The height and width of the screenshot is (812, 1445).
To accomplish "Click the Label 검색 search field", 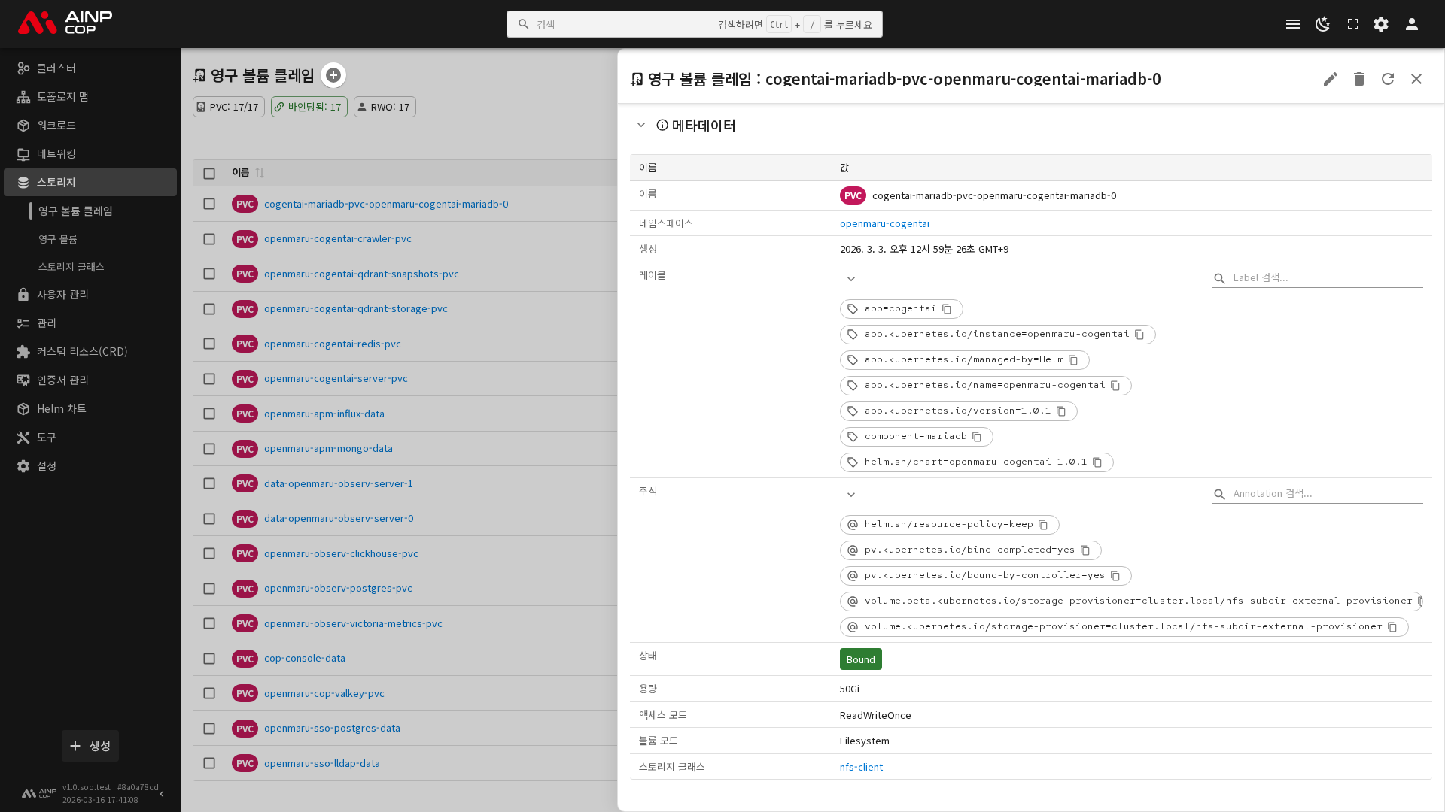I will click(1325, 278).
